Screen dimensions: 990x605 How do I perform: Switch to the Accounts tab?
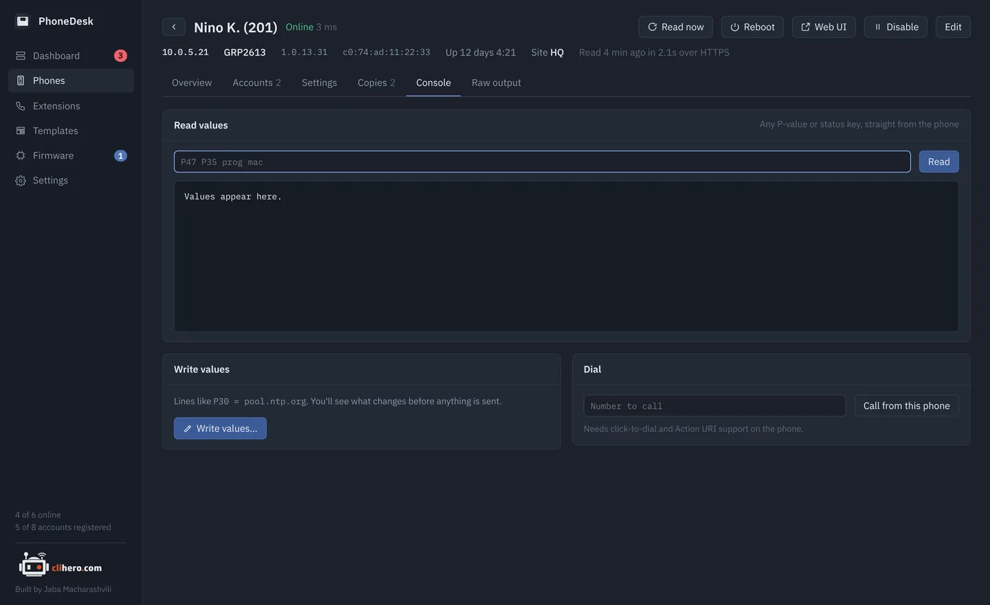click(x=256, y=82)
